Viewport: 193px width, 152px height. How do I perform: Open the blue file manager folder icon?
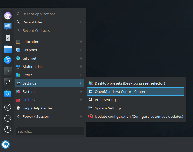click(x=8, y=49)
